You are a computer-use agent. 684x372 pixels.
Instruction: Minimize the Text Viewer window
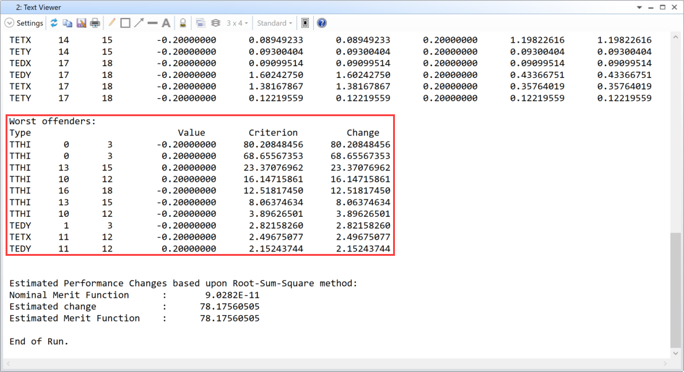[x=651, y=7]
